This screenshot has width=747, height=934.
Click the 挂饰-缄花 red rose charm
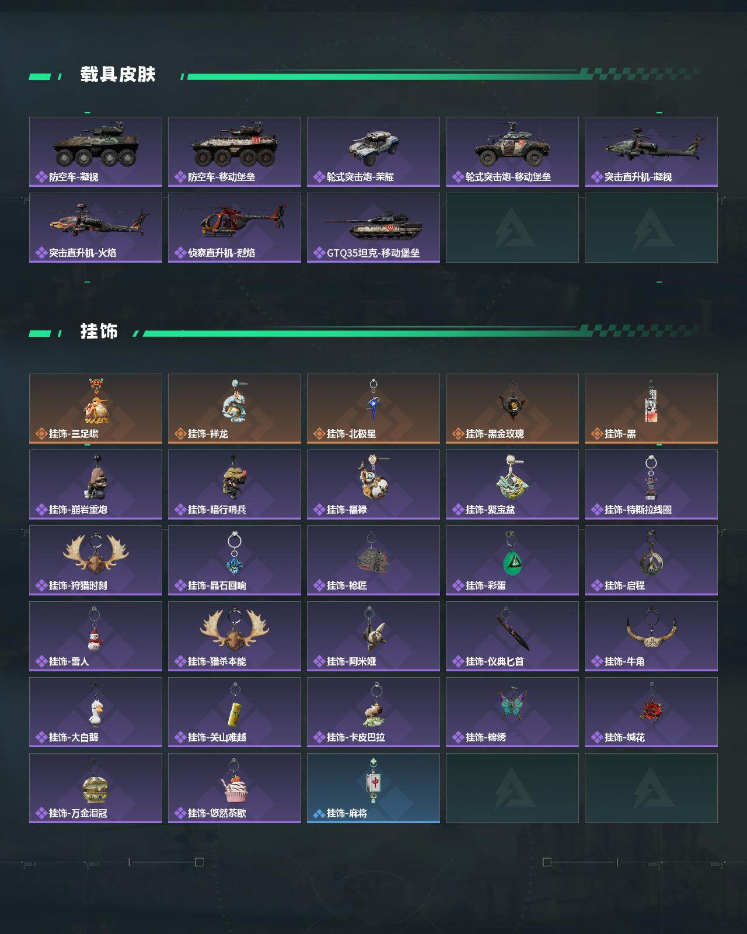tap(651, 712)
